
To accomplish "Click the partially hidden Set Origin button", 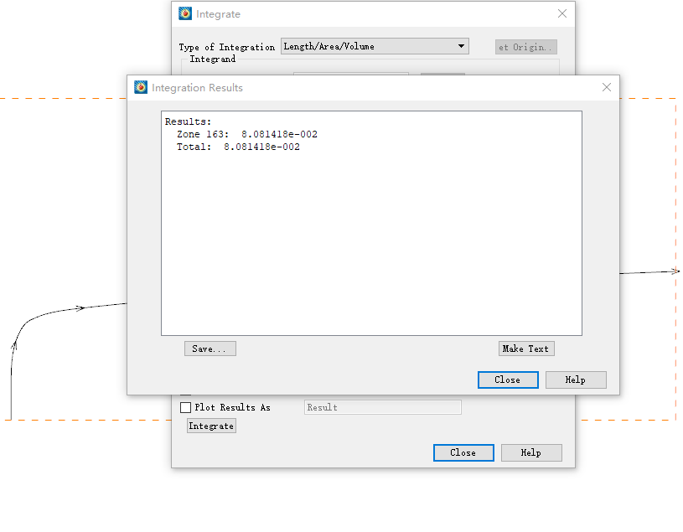I will tap(525, 47).
